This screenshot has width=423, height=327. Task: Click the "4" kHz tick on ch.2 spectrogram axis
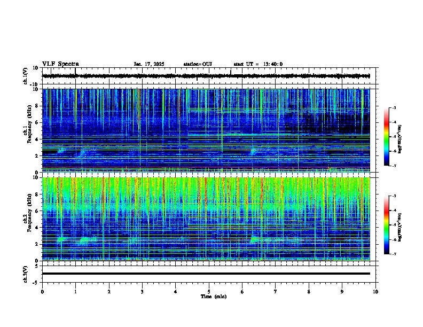(x=37, y=228)
